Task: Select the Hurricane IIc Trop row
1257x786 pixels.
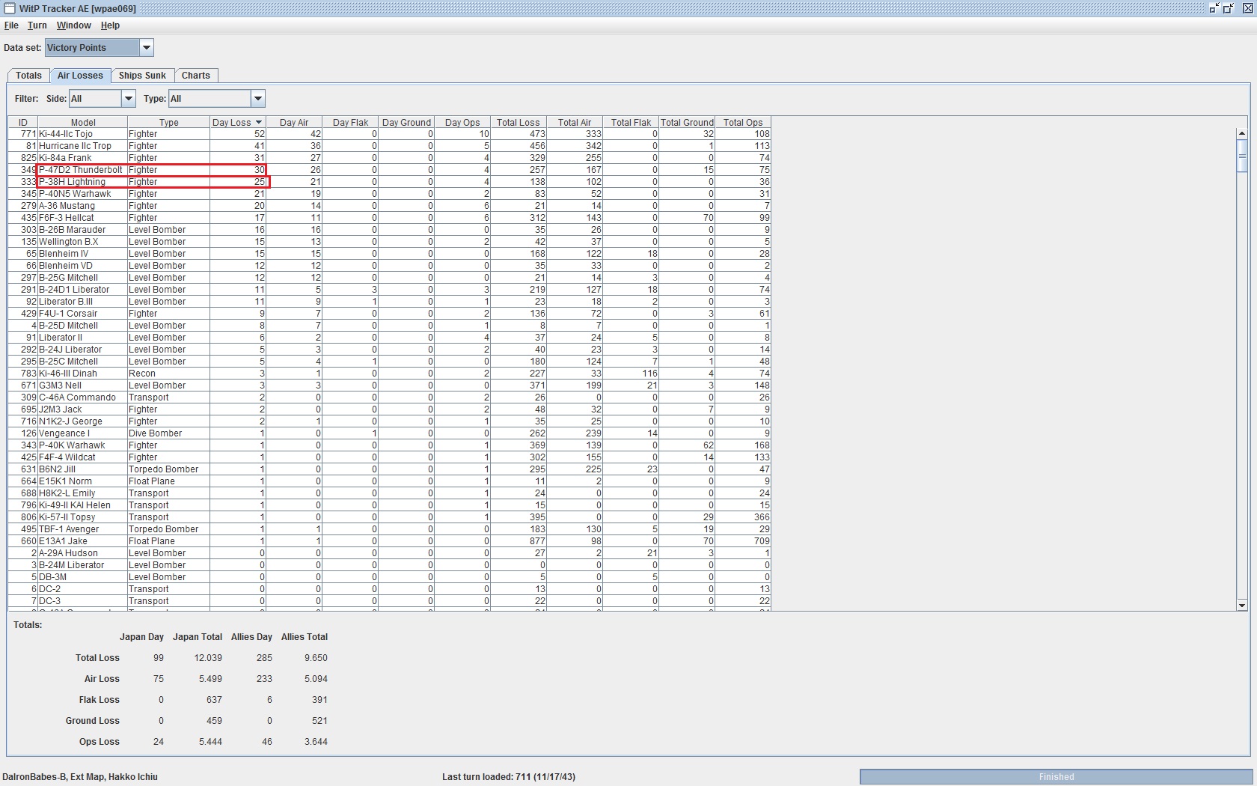Action: click(x=389, y=146)
